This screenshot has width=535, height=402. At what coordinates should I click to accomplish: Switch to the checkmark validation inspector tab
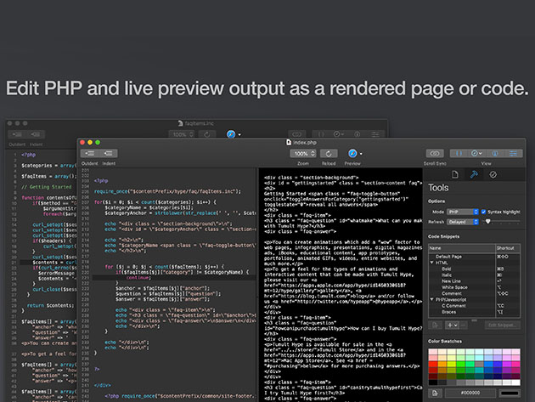493,174
